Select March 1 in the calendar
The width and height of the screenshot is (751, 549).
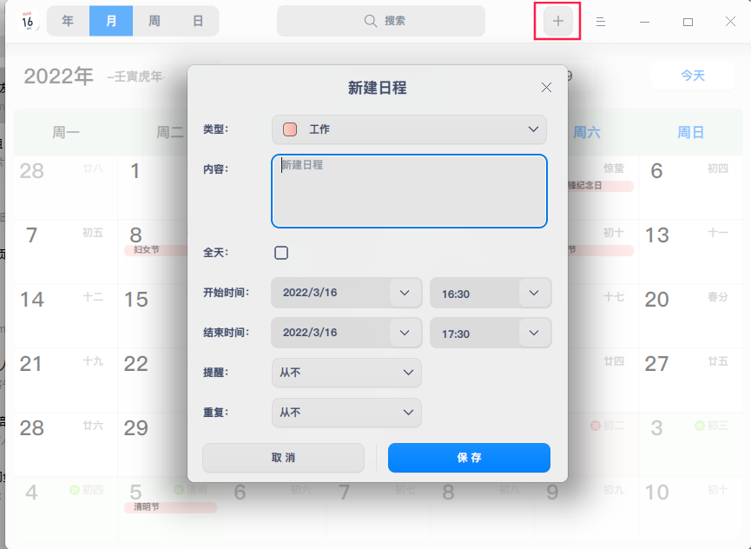tap(153, 187)
